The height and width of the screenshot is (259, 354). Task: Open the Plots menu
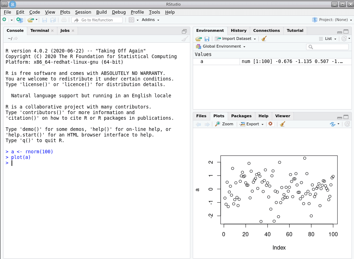coord(65,12)
